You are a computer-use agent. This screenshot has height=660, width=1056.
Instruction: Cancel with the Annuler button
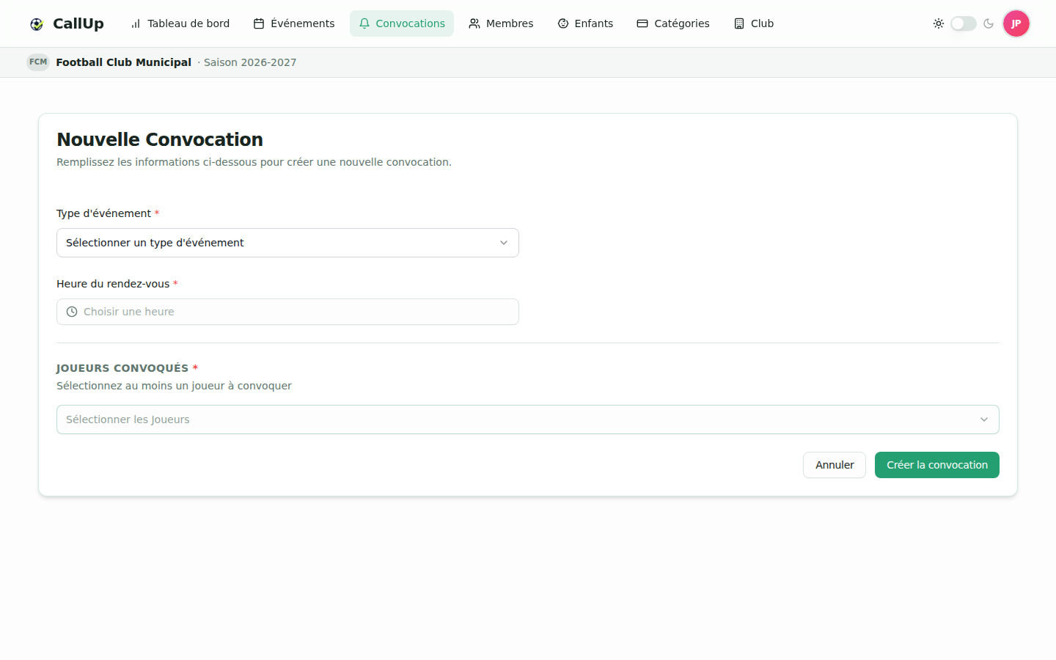coord(835,465)
